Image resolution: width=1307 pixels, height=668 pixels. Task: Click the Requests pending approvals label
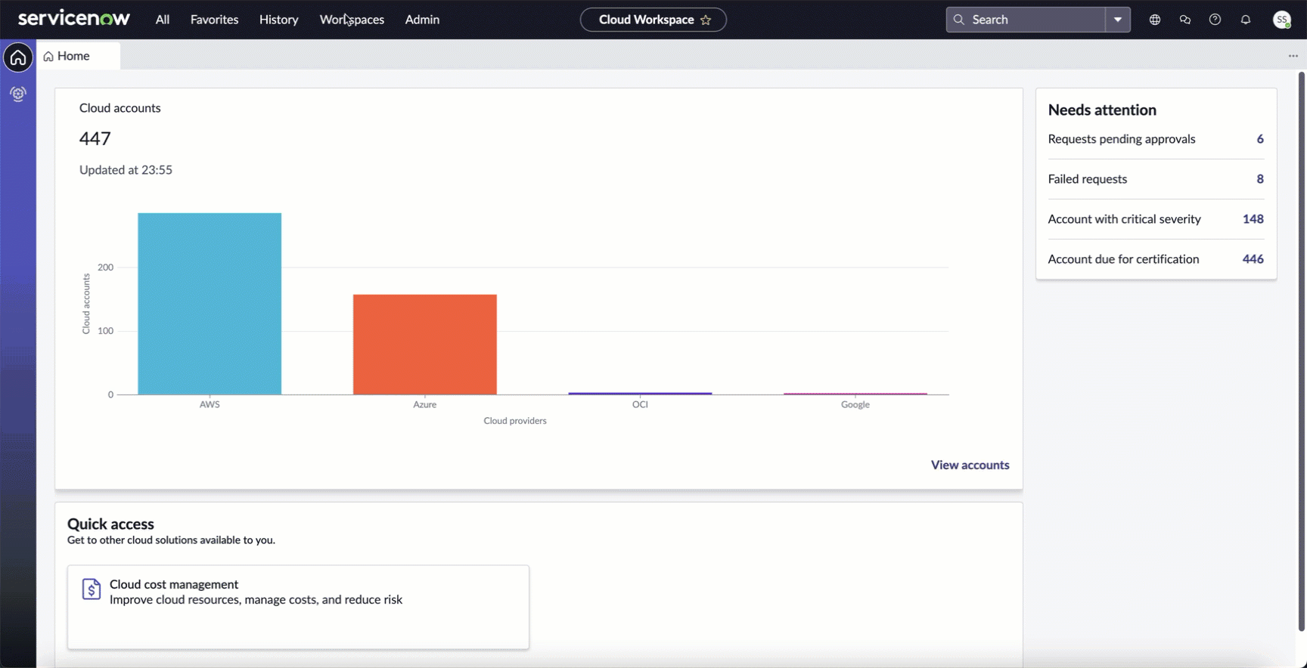[1122, 139]
